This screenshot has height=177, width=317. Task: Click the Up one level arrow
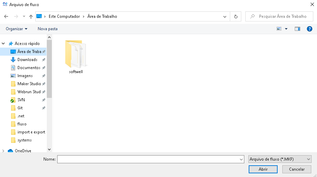(x=31, y=16)
